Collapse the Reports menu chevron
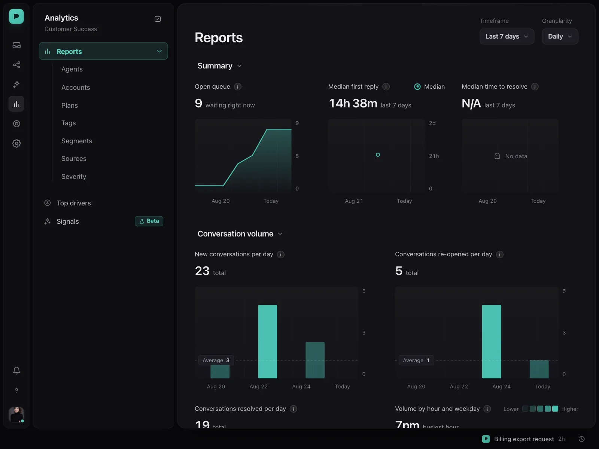Image resolution: width=599 pixels, height=449 pixels. [x=159, y=51]
